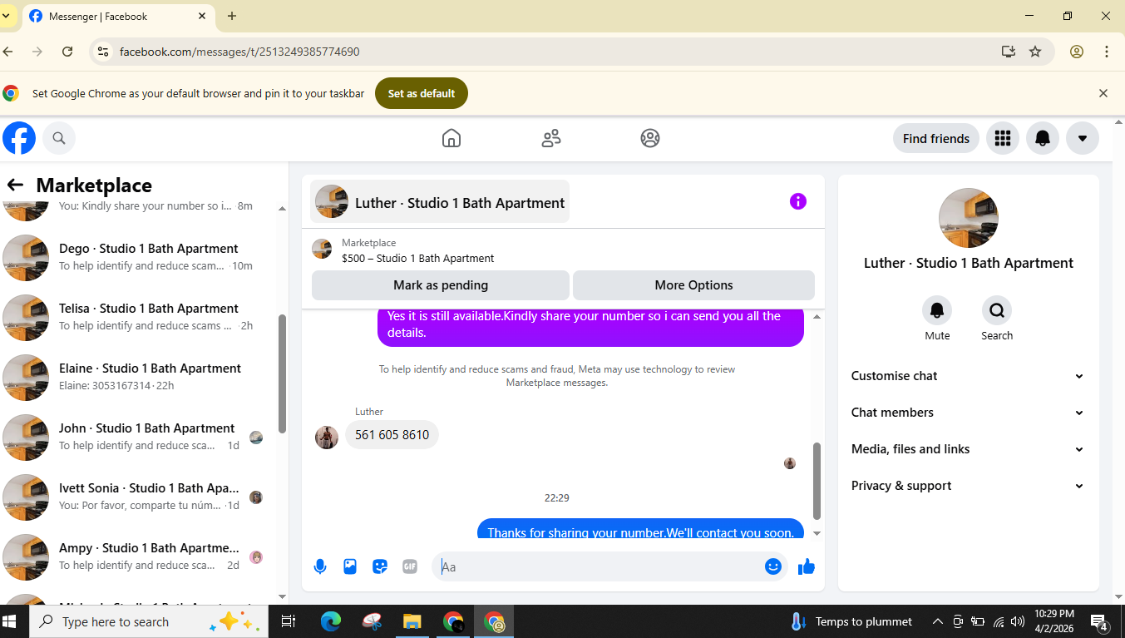Open the tab search dropdown
The height and width of the screenshot is (638, 1125).
[6, 16]
